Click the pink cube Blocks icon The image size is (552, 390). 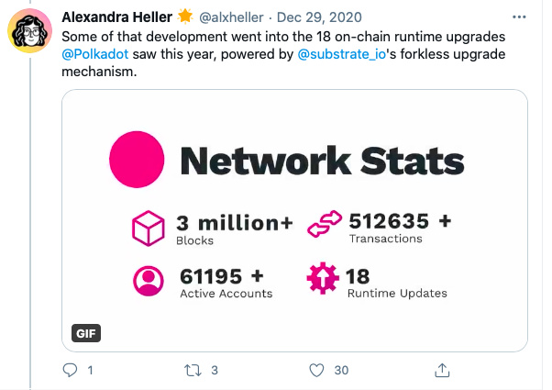point(149,228)
